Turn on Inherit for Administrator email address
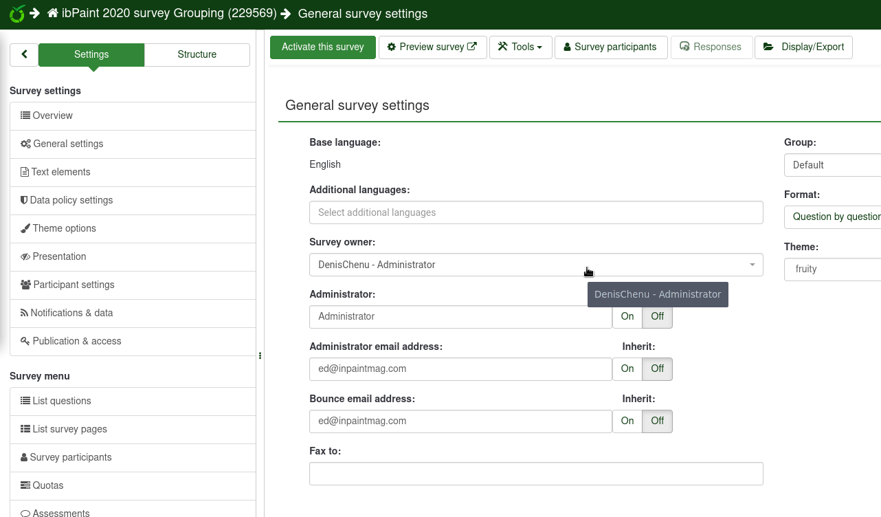 coord(627,368)
